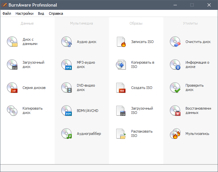Click the Записать ISO flame icon
Image resolution: width=218 pixels, height=172 pixels.
(x=121, y=42)
